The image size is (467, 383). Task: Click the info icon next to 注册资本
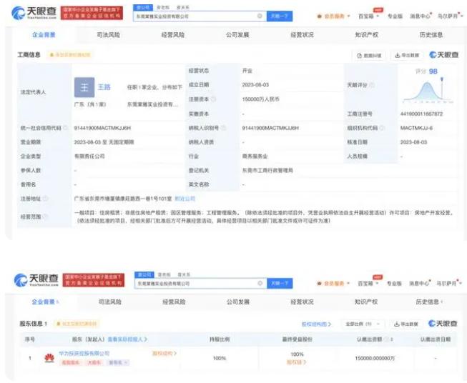(213, 99)
